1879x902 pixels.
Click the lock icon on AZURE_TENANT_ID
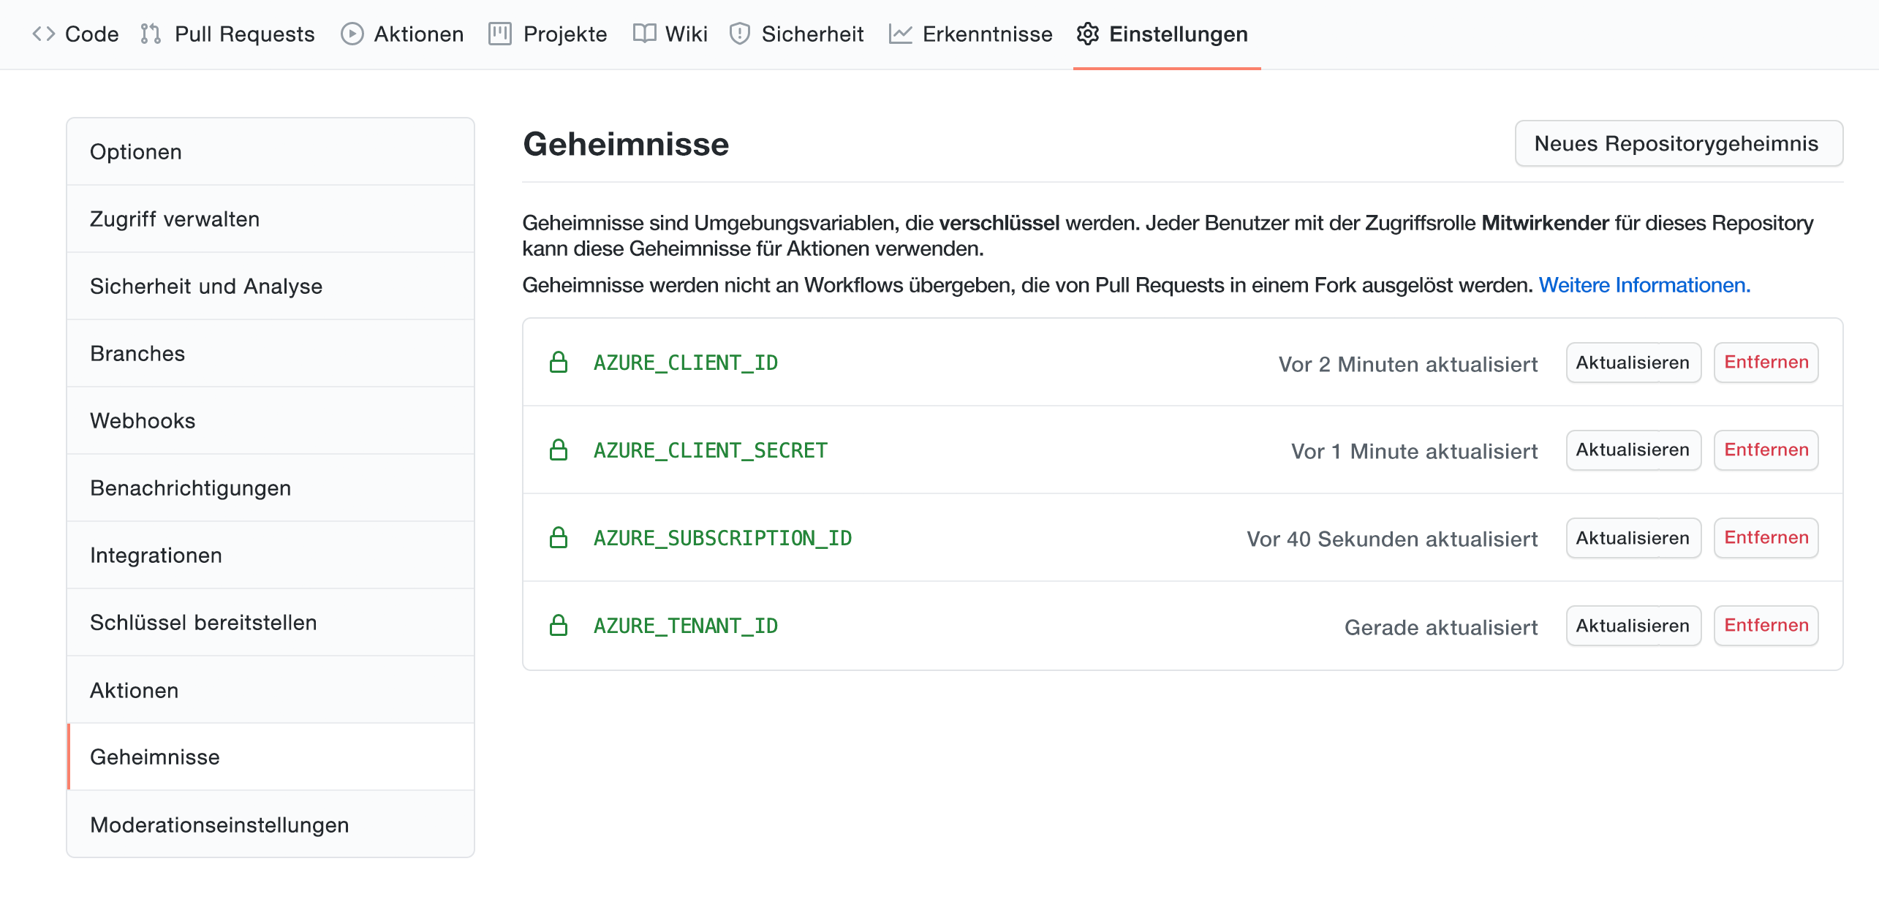click(x=559, y=624)
